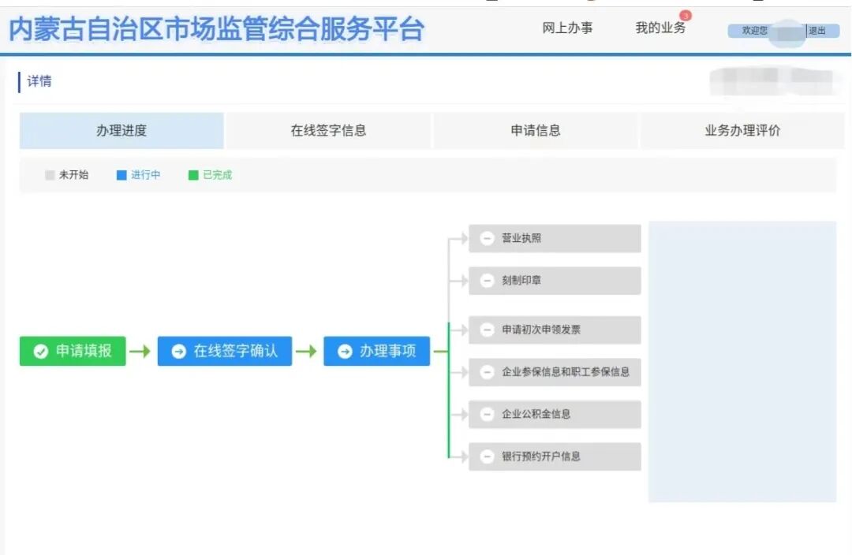Open the 网上办事 menu
Image resolution: width=852 pixels, height=555 pixels.
(568, 27)
